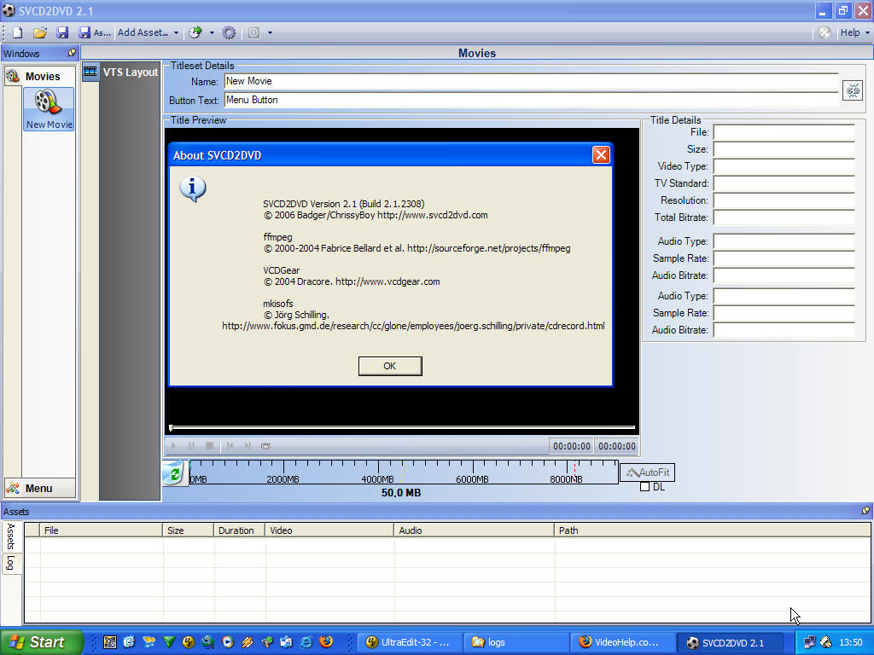Image resolution: width=874 pixels, height=655 pixels.
Task: Click the yellow marker on size ruler
Action: (x=401, y=471)
